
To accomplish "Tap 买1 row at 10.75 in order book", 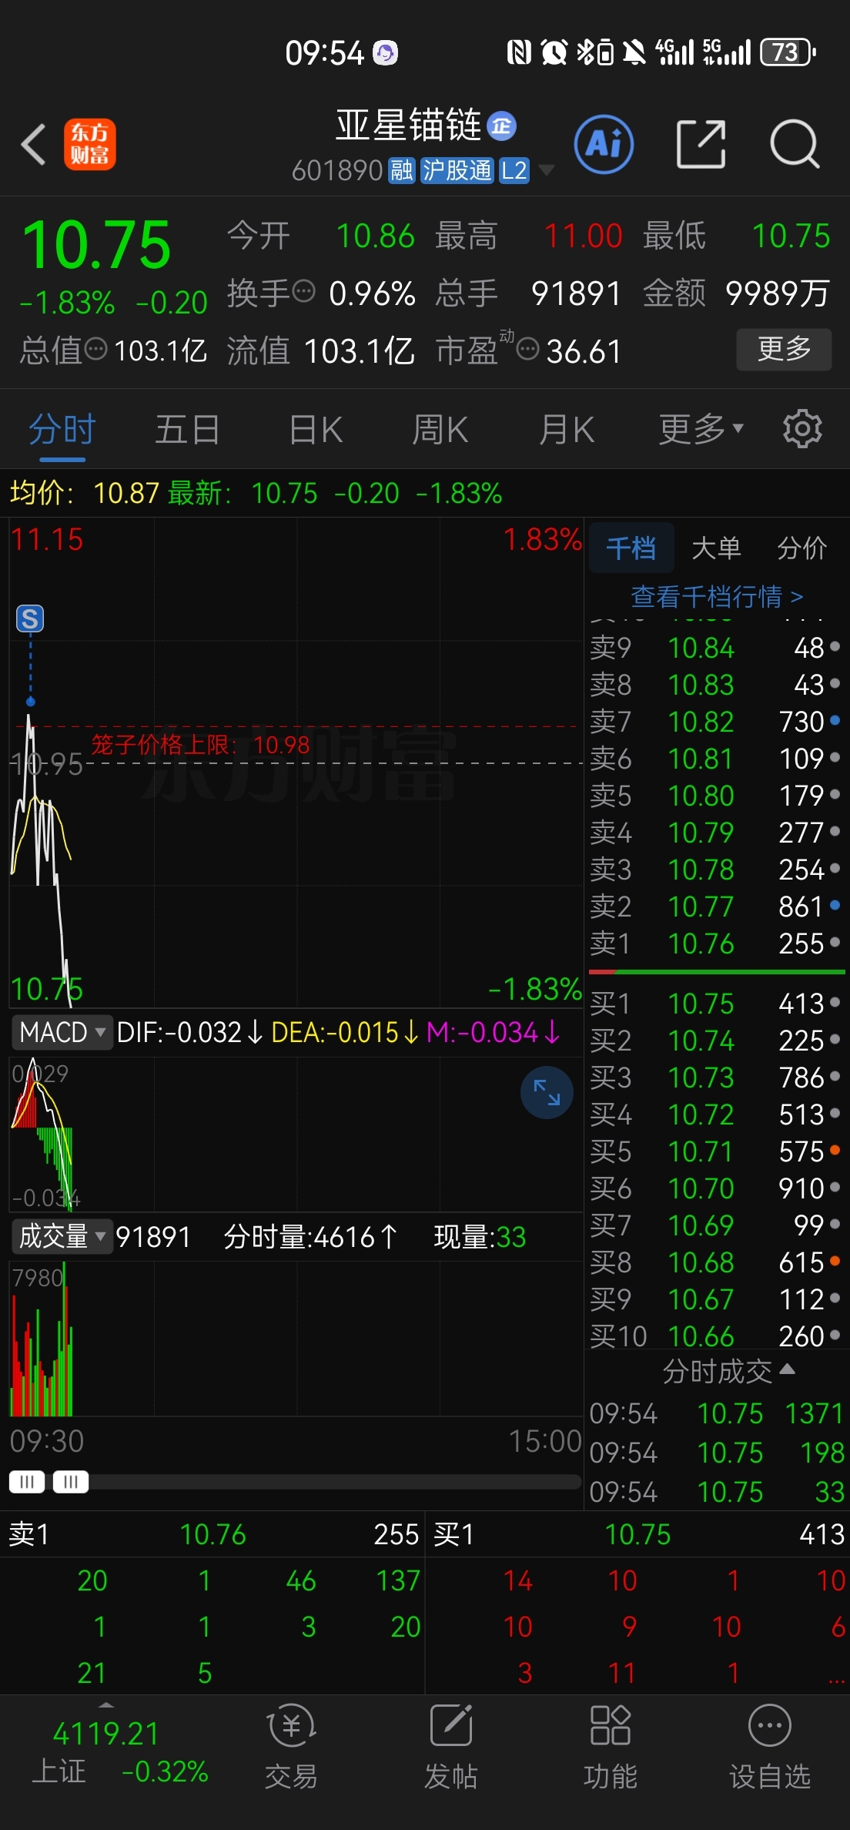I will (x=716, y=1004).
